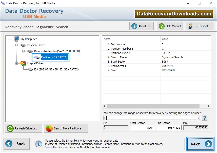This screenshot has height=153, width=217.
Task: Click the Physical Drives disk icon
Action: click(23, 45)
